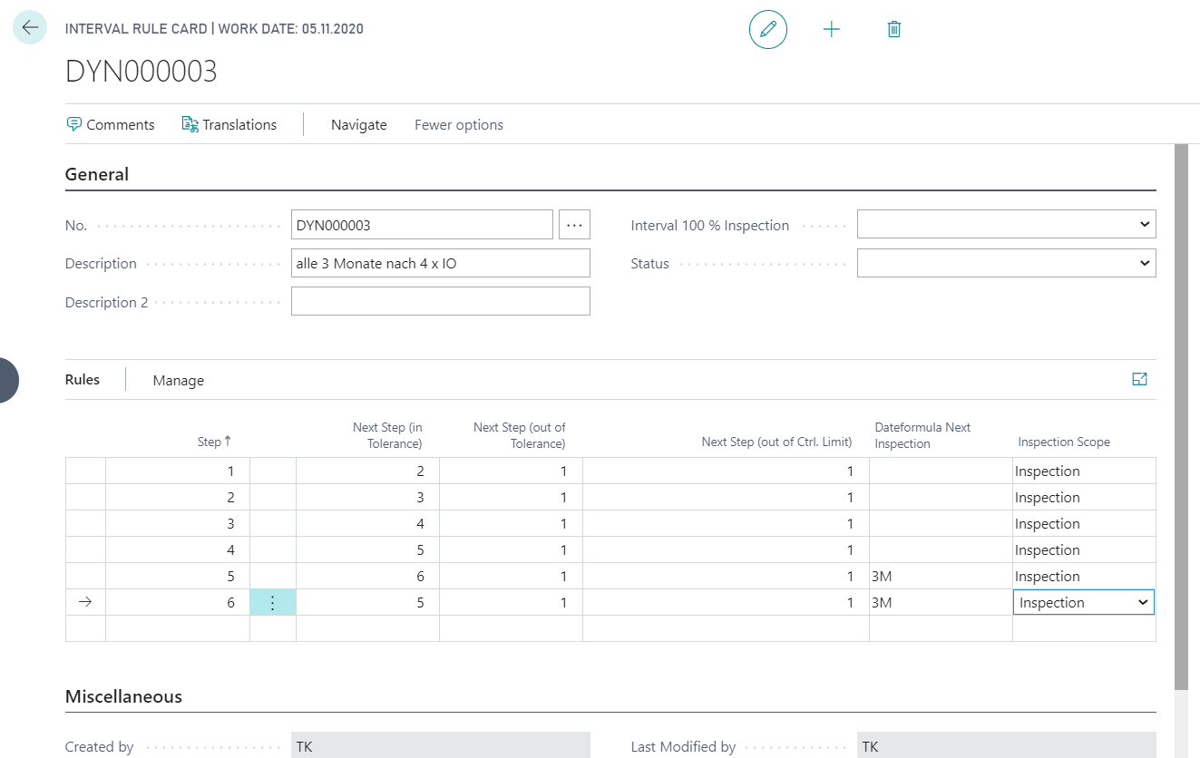Select the step 1 row number cell
Image resolution: width=1200 pixels, height=758 pixels.
tap(178, 471)
